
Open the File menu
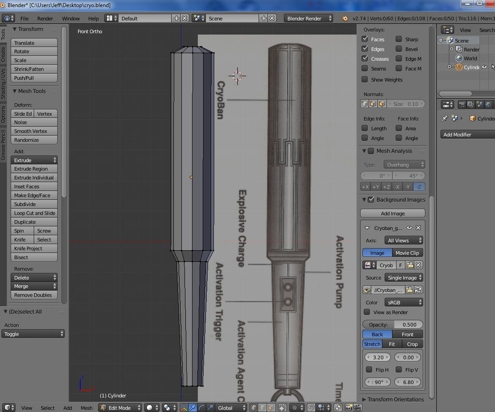click(24, 18)
